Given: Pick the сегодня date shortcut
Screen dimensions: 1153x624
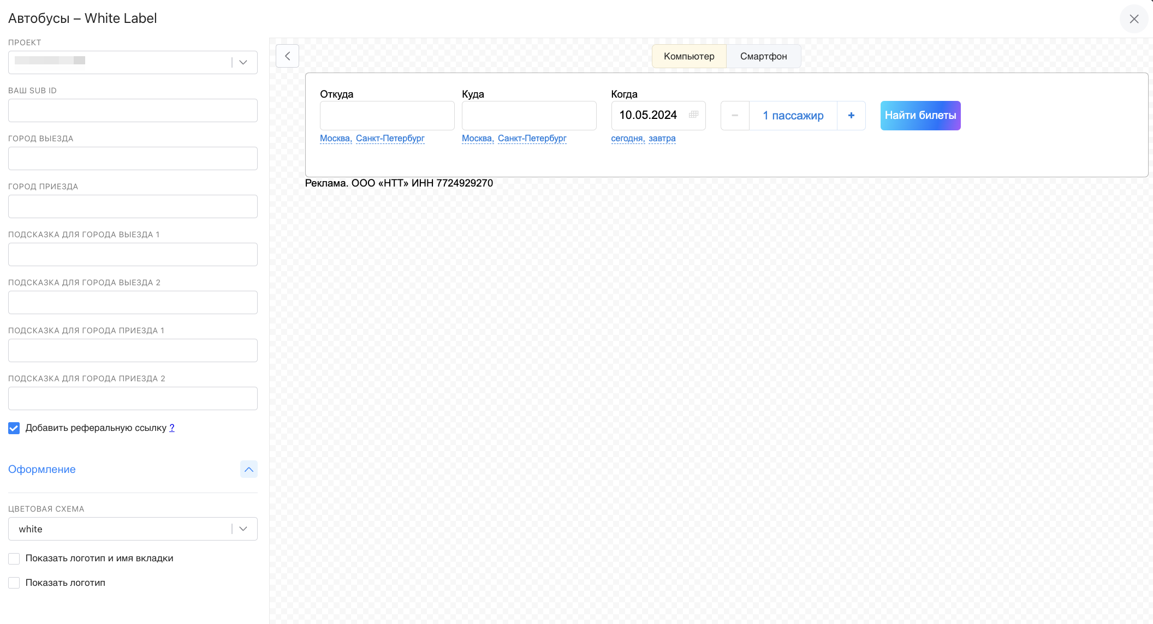Looking at the screenshot, I should [628, 139].
